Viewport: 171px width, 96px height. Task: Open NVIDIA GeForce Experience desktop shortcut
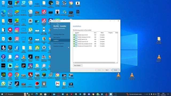3,76
